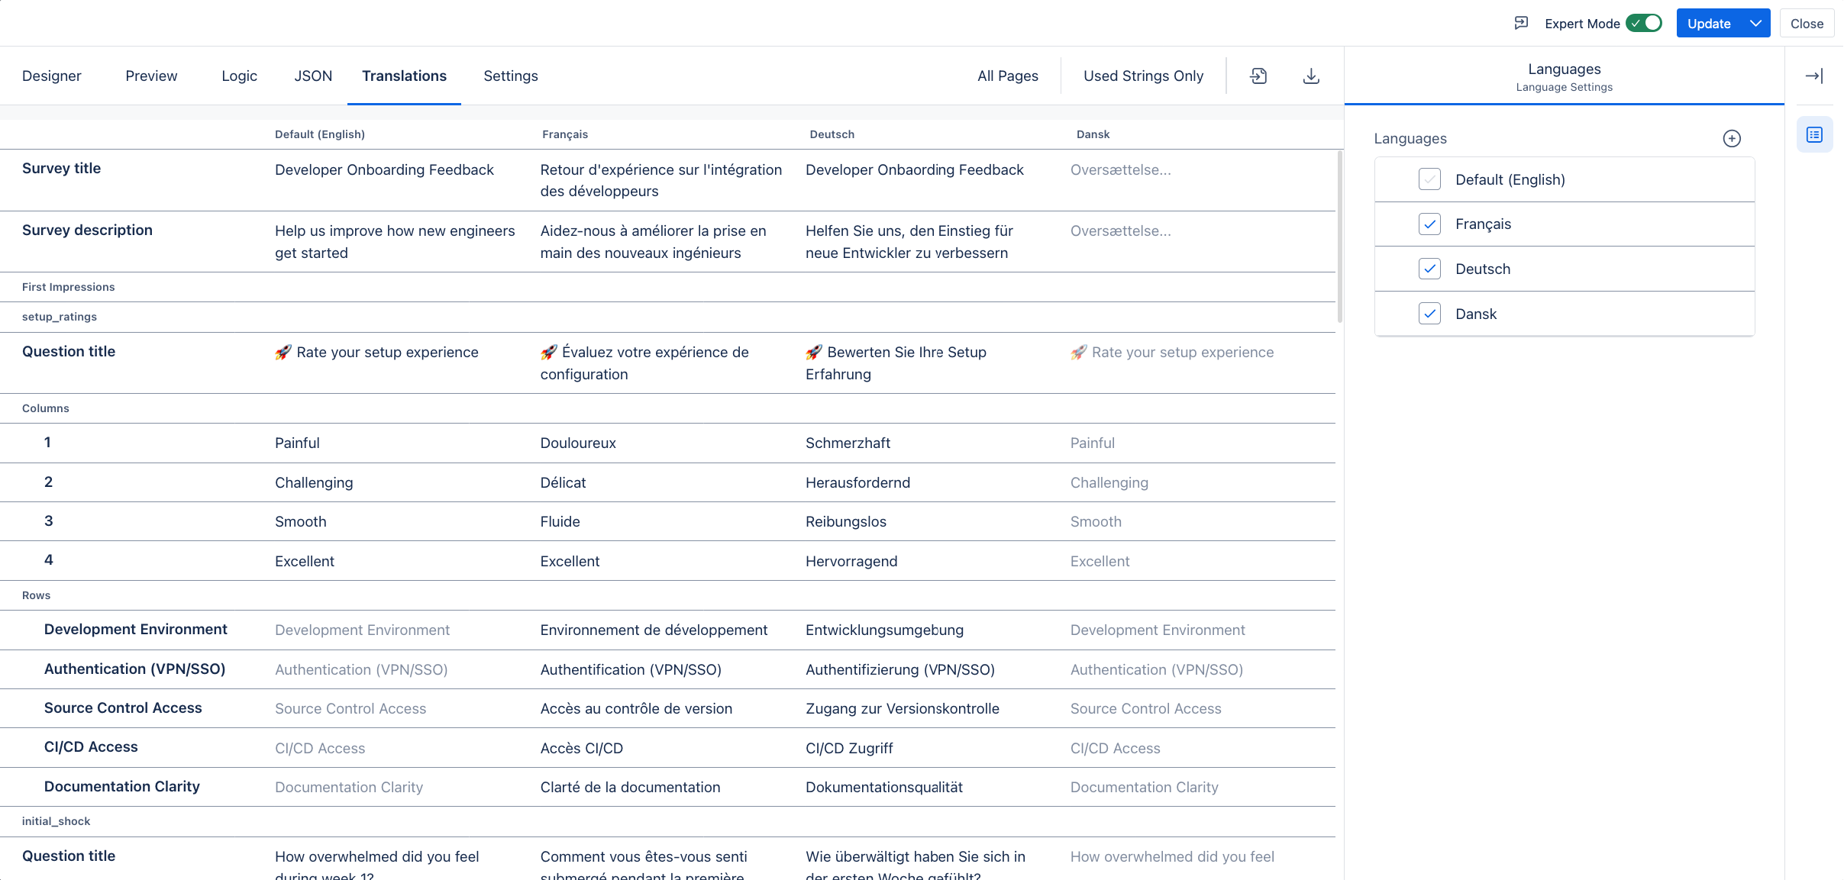The width and height of the screenshot is (1844, 880).
Task: Uncheck the Français language checkbox
Action: click(1429, 224)
